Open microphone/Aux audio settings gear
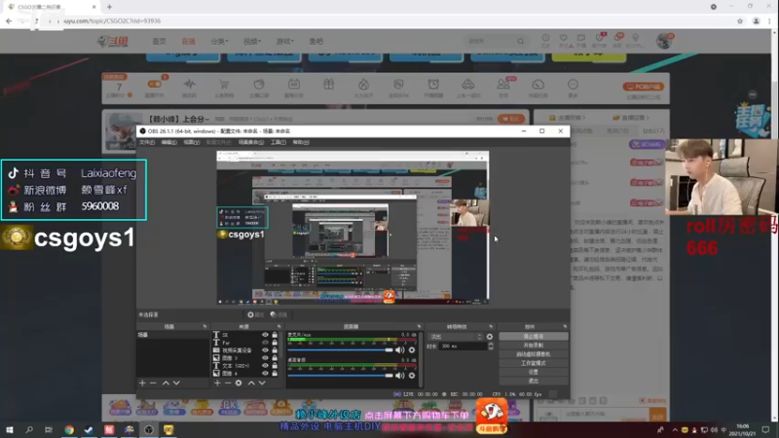779x438 pixels. tap(412, 350)
